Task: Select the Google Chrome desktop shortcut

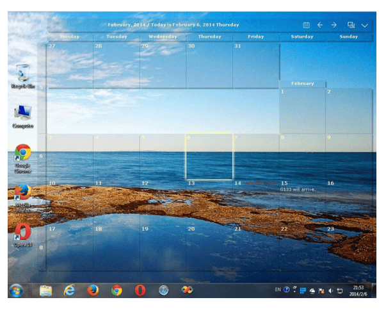Action: pos(23,159)
